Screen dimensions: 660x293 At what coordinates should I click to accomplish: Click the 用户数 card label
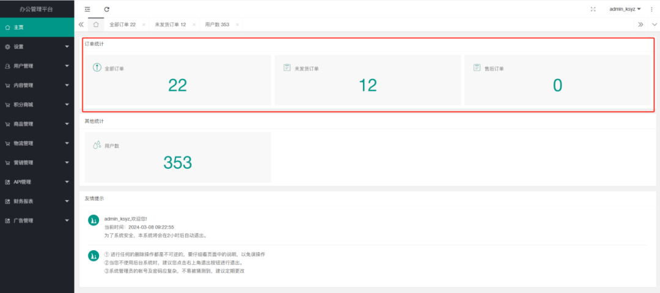click(112, 146)
